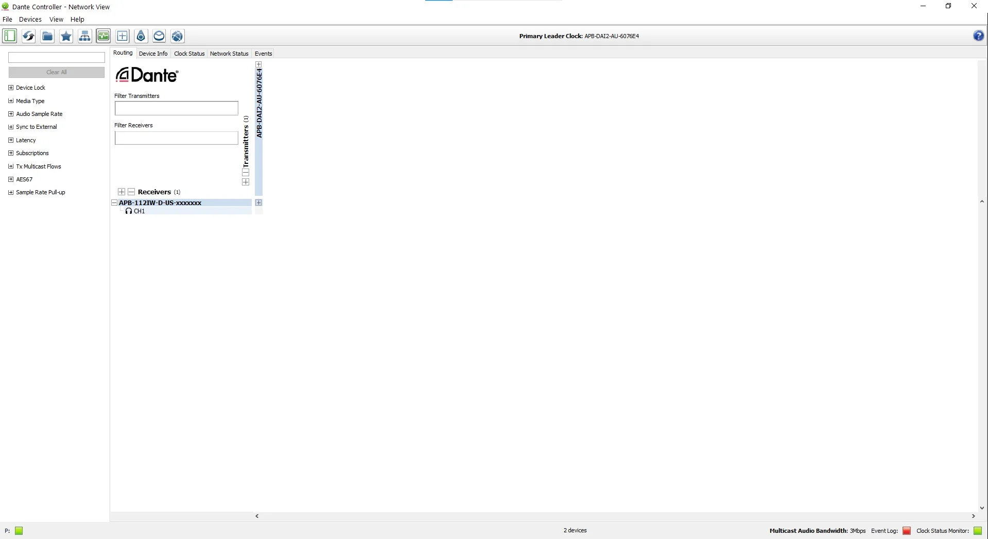The width and height of the screenshot is (988, 539).
Task: Open the Devices menu
Action: pyautogui.click(x=30, y=20)
